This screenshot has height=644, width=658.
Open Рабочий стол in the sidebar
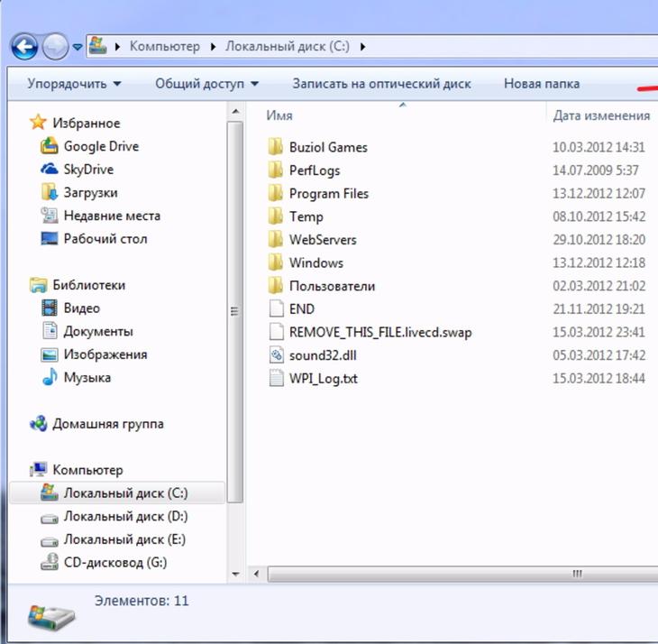tap(94, 238)
